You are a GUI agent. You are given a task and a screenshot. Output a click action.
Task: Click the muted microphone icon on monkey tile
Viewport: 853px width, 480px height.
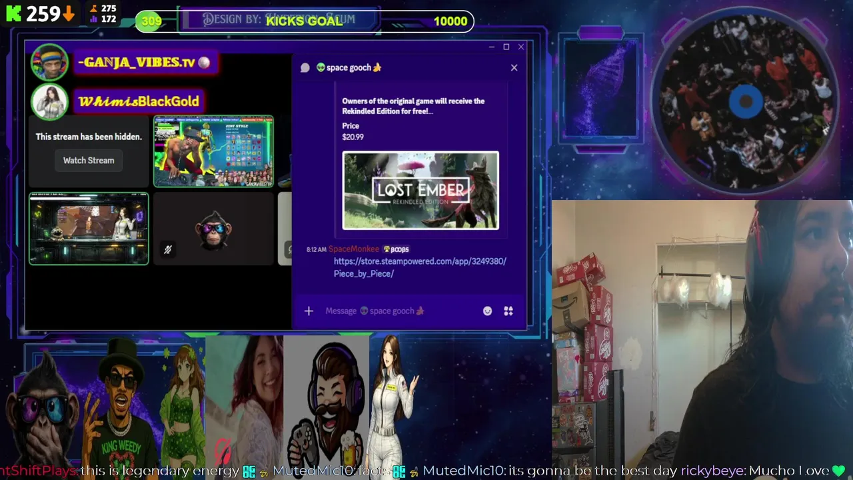[x=168, y=249]
